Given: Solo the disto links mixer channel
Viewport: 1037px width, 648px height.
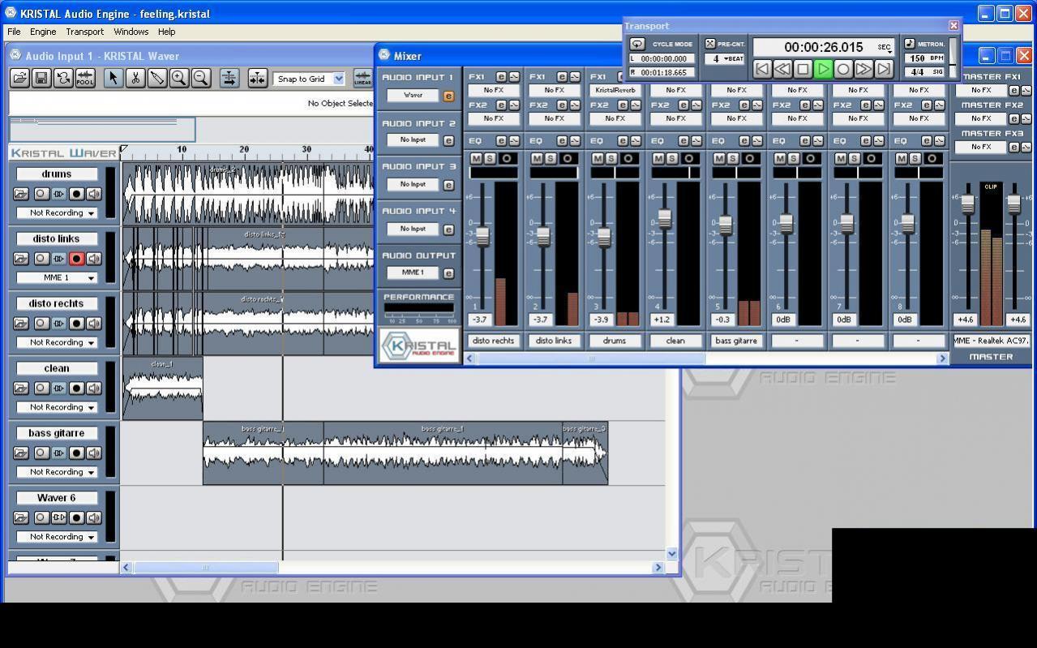Looking at the screenshot, I should (551, 158).
